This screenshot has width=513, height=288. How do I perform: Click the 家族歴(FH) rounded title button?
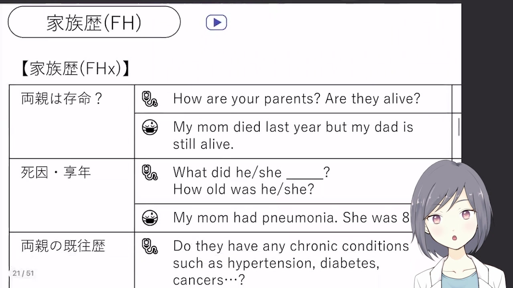[x=94, y=22]
